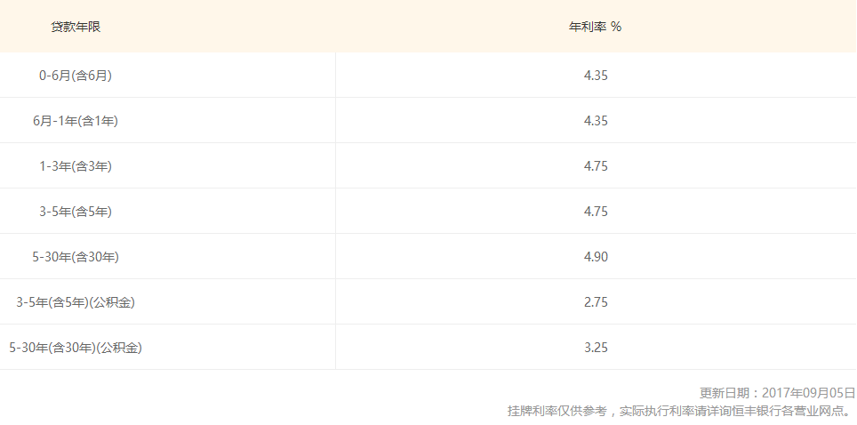This screenshot has width=857, height=425.
Task: Click the 4.35 rate for 6月-1年
Action: [x=596, y=121]
